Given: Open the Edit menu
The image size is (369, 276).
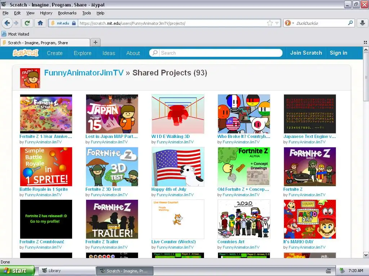Looking at the screenshot, I should [x=17, y=13].
